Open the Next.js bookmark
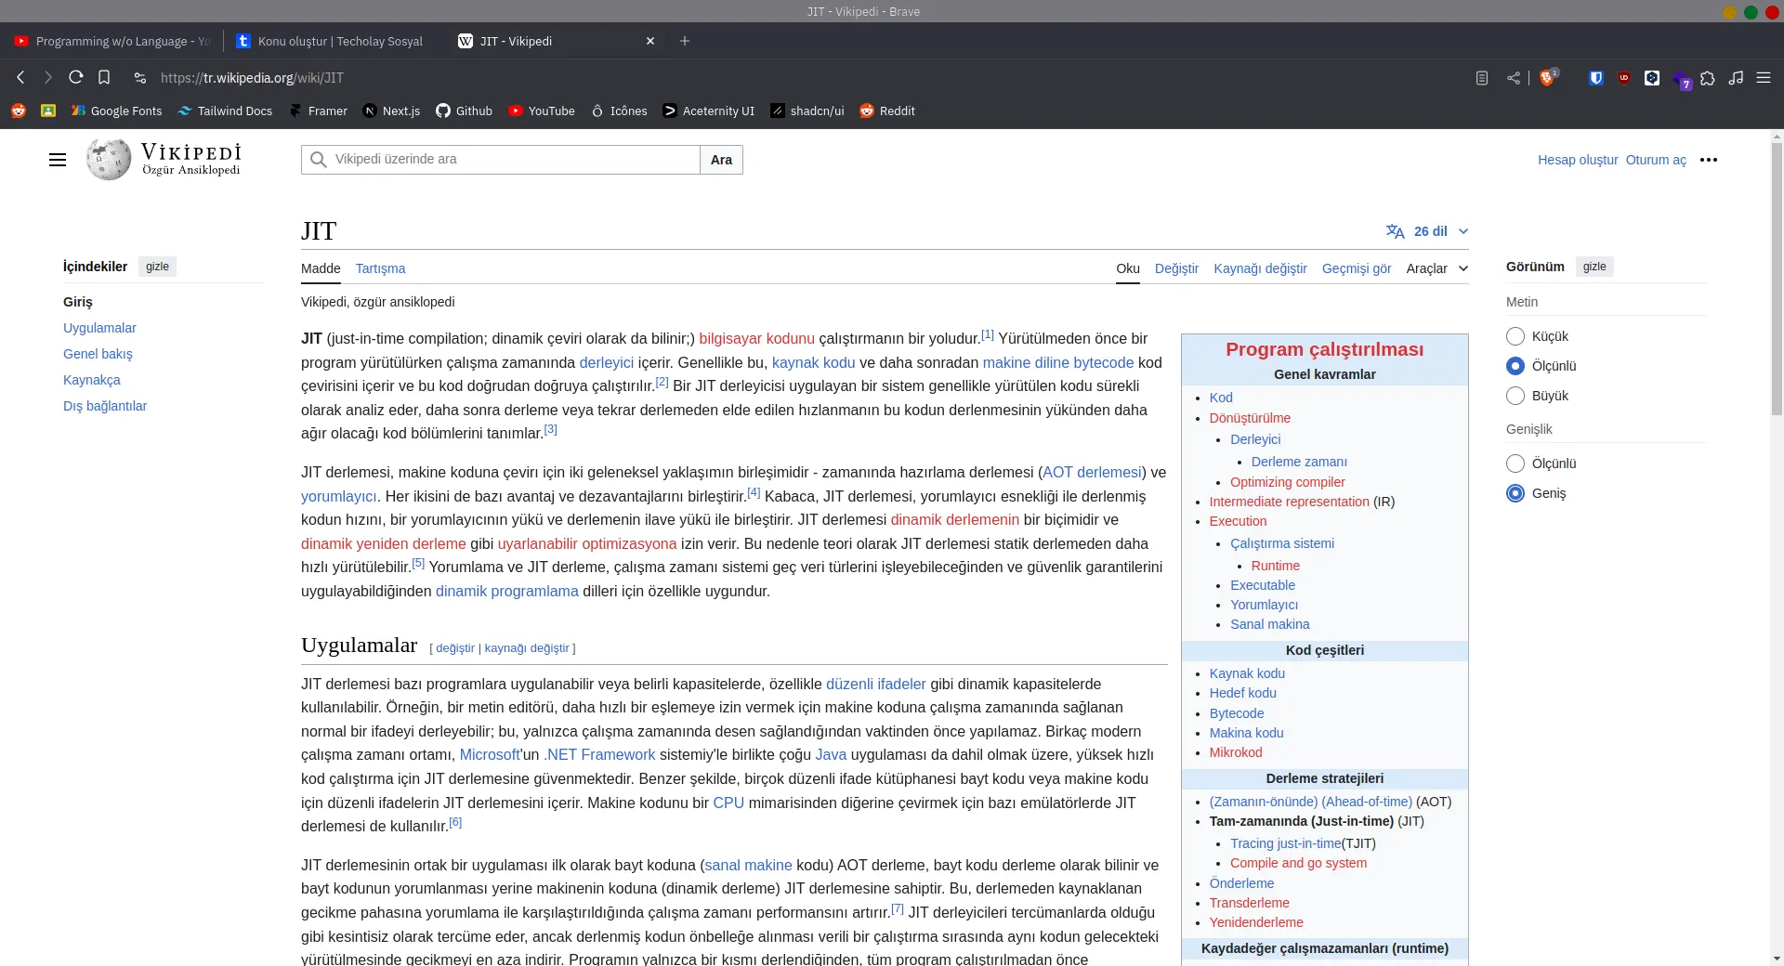Viewport: 1784px width, 966px height. (391, 111)
